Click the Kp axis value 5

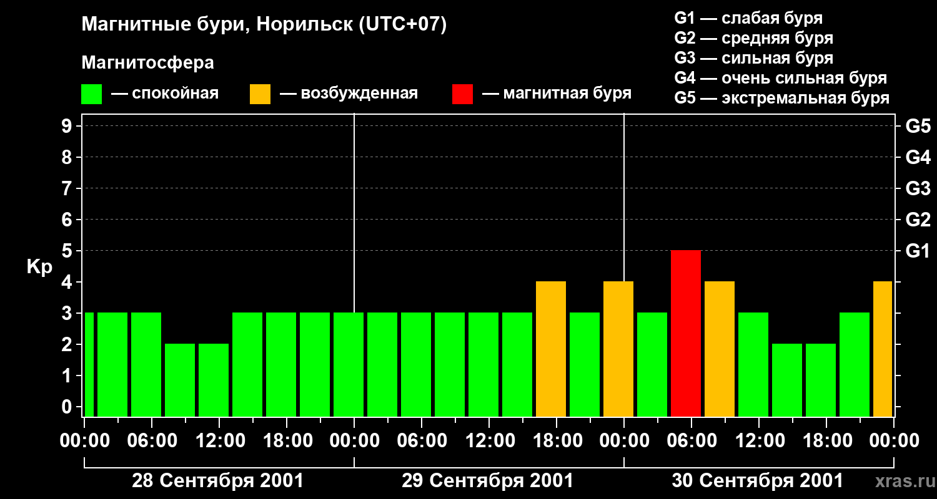pyautogui.click(x=67, y=251)
